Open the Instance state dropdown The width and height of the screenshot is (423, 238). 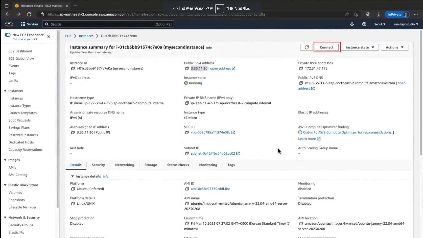[x=360, y=47]
